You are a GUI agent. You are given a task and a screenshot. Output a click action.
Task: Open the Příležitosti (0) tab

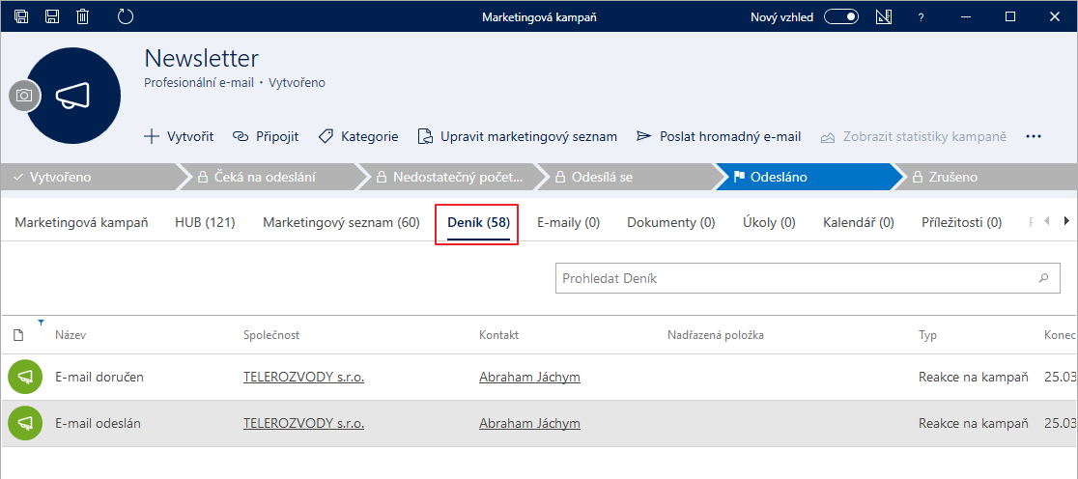point(961,223)
